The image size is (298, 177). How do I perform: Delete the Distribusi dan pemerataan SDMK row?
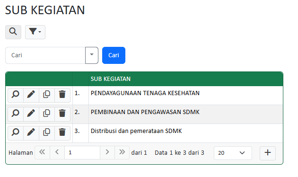pyautogui.click(x=62, y=133)
